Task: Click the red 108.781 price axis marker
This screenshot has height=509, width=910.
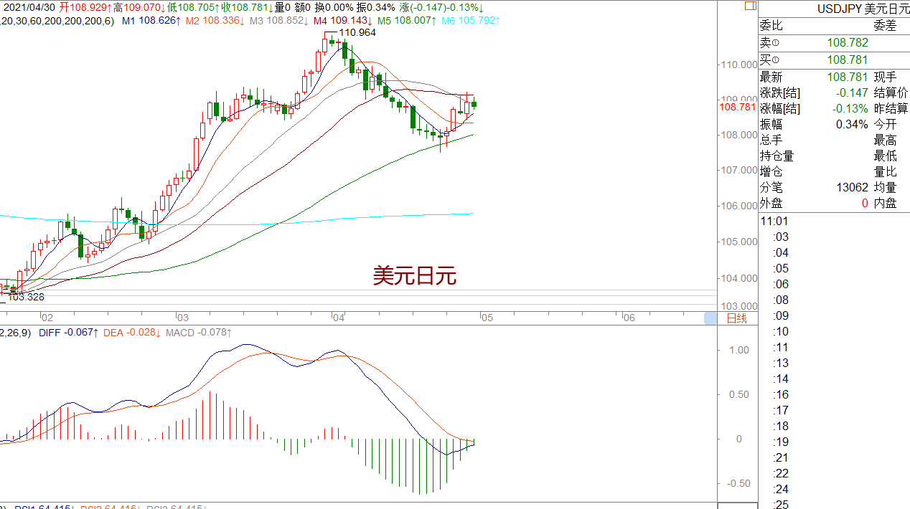Action: [737, 107]
